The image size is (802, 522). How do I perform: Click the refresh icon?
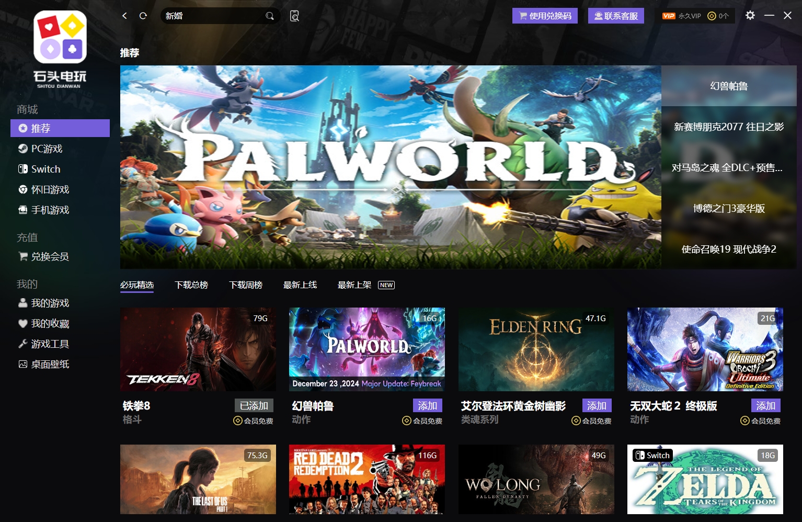[x=143, y=16]
